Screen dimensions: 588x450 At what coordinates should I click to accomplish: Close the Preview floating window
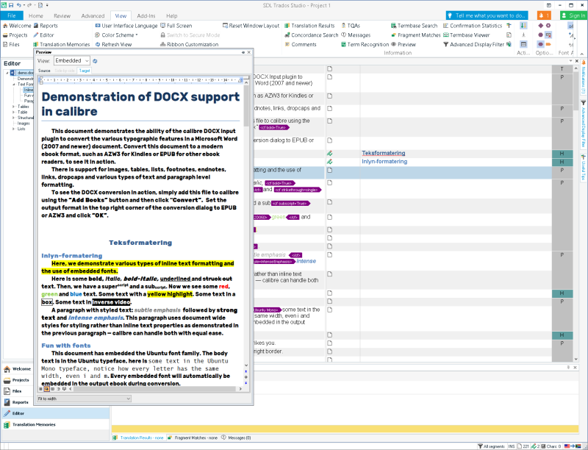(248, 52)
